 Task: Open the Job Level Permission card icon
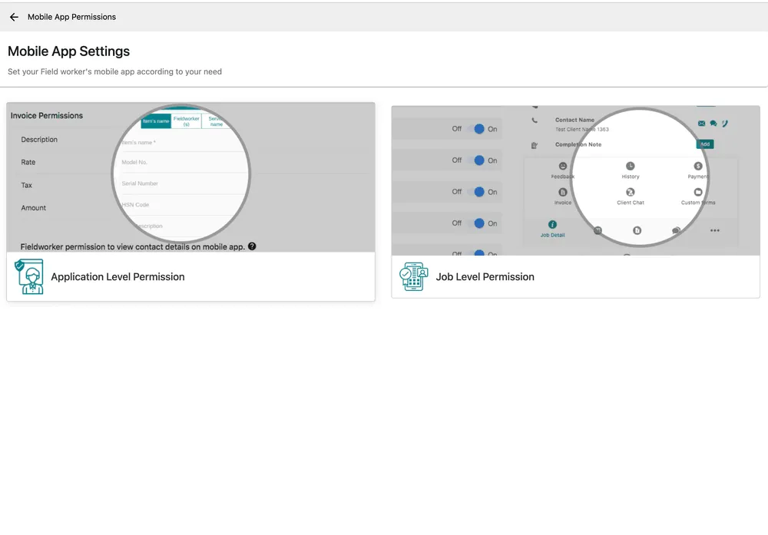413,276
